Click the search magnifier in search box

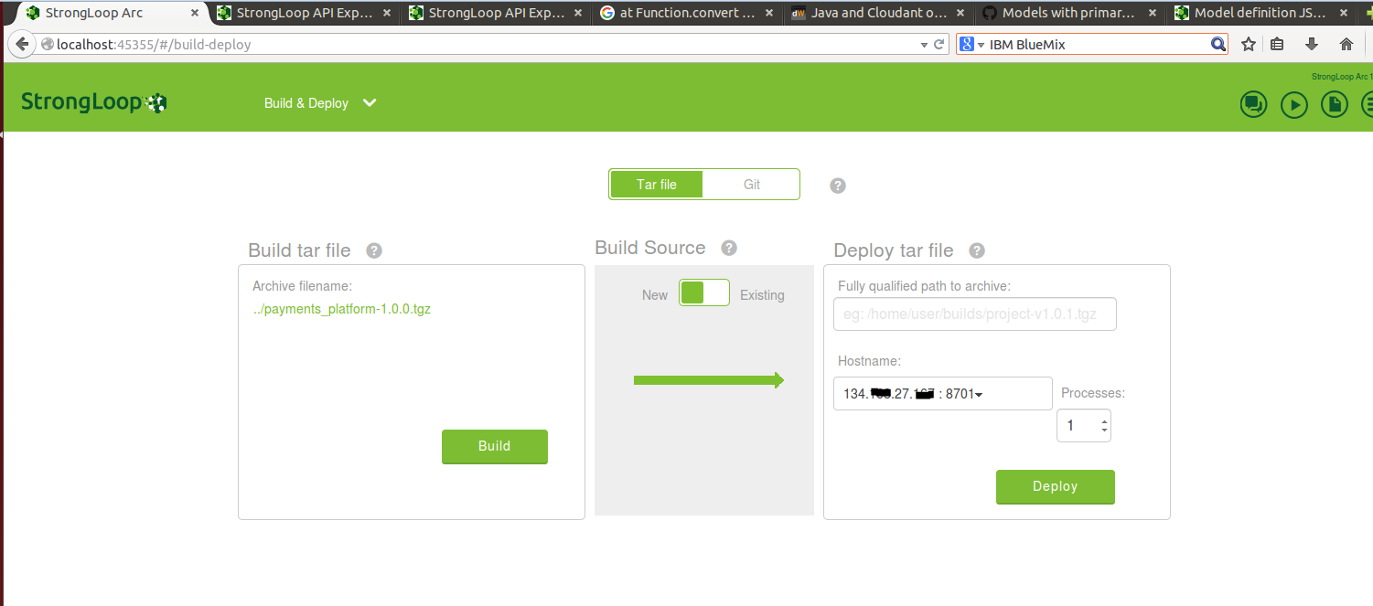1217,44
